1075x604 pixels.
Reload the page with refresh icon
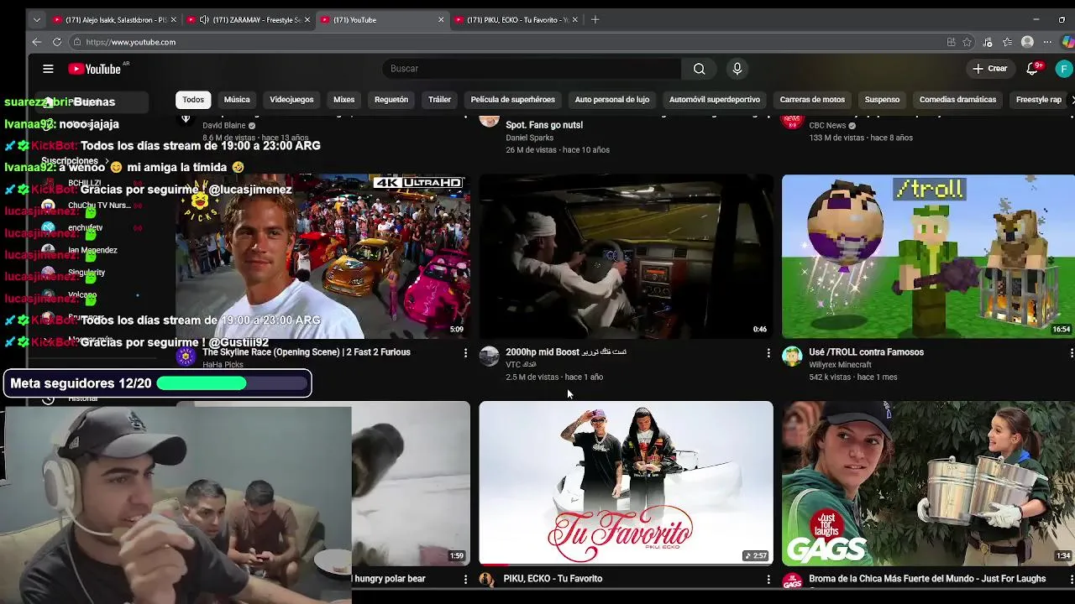click(x=57, y=42)
